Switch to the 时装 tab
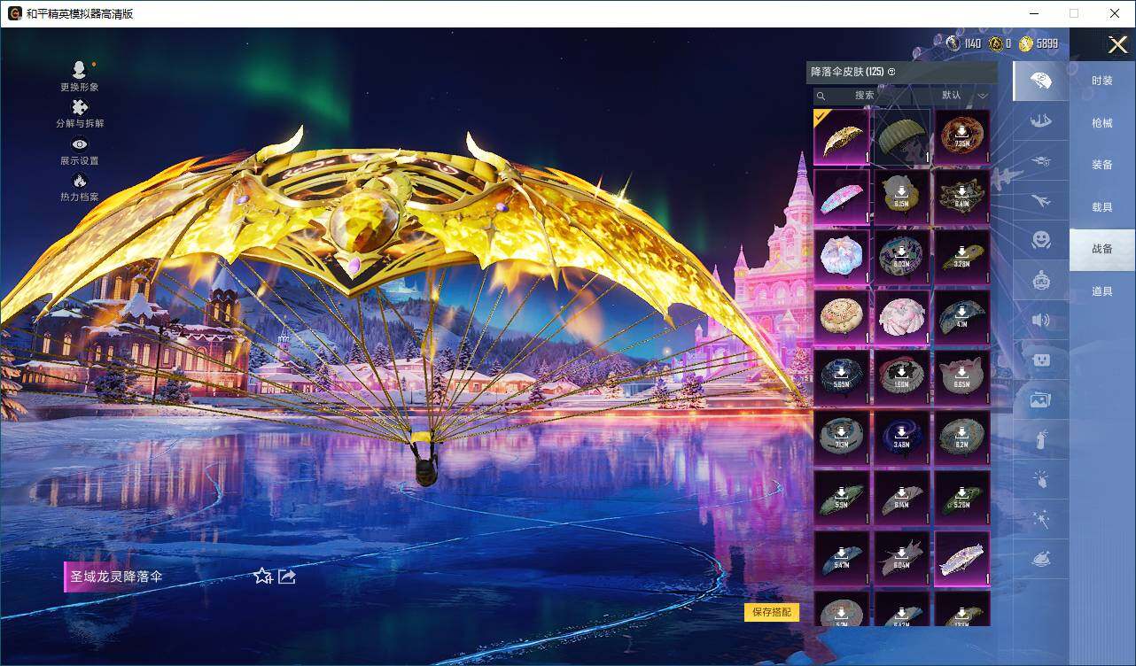1136x666 pixels. tap(1102, 81)
